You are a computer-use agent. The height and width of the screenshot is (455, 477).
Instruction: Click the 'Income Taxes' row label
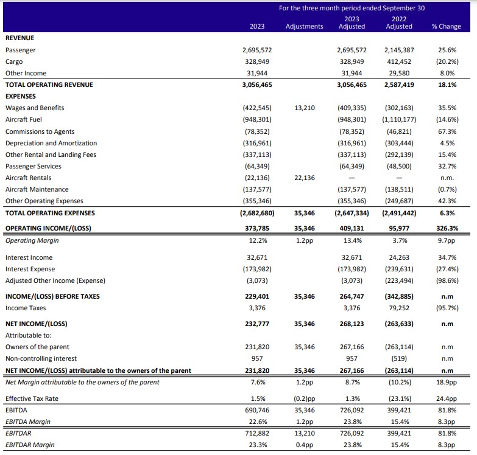click(26, 308)
